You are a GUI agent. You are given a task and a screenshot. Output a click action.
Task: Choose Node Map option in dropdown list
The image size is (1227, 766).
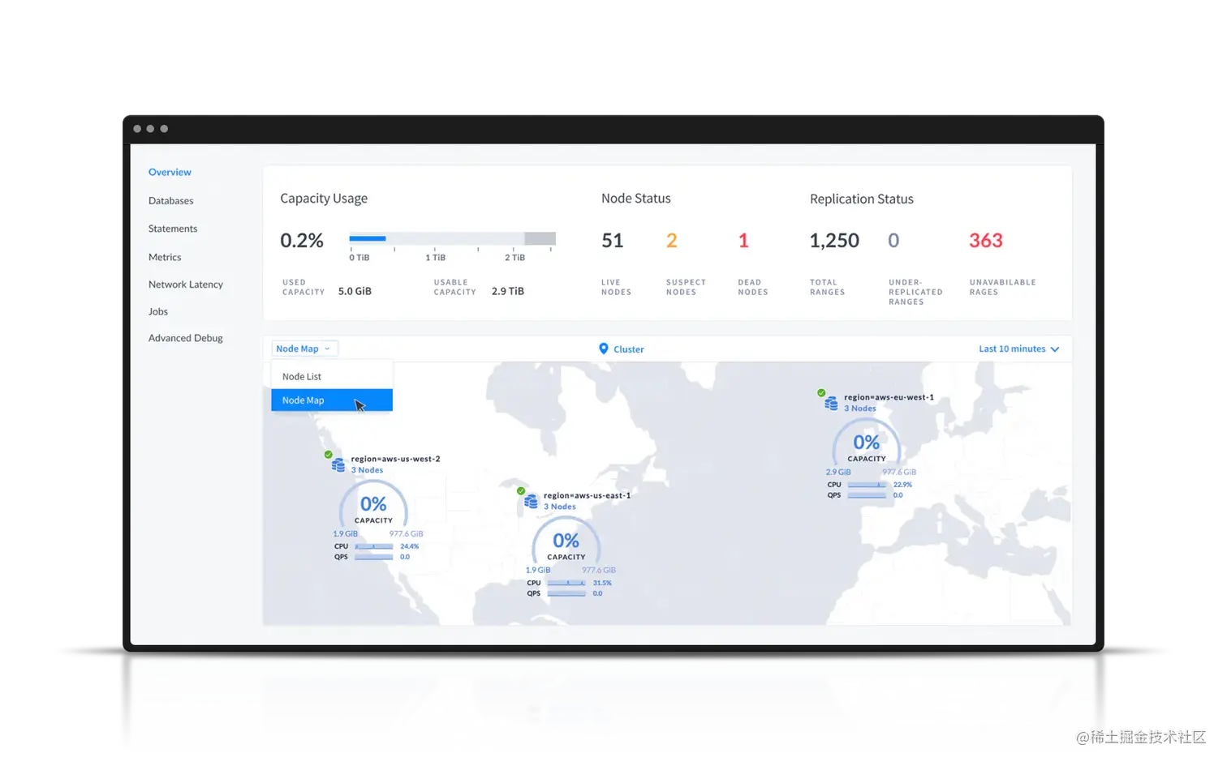tap(332, 400)
